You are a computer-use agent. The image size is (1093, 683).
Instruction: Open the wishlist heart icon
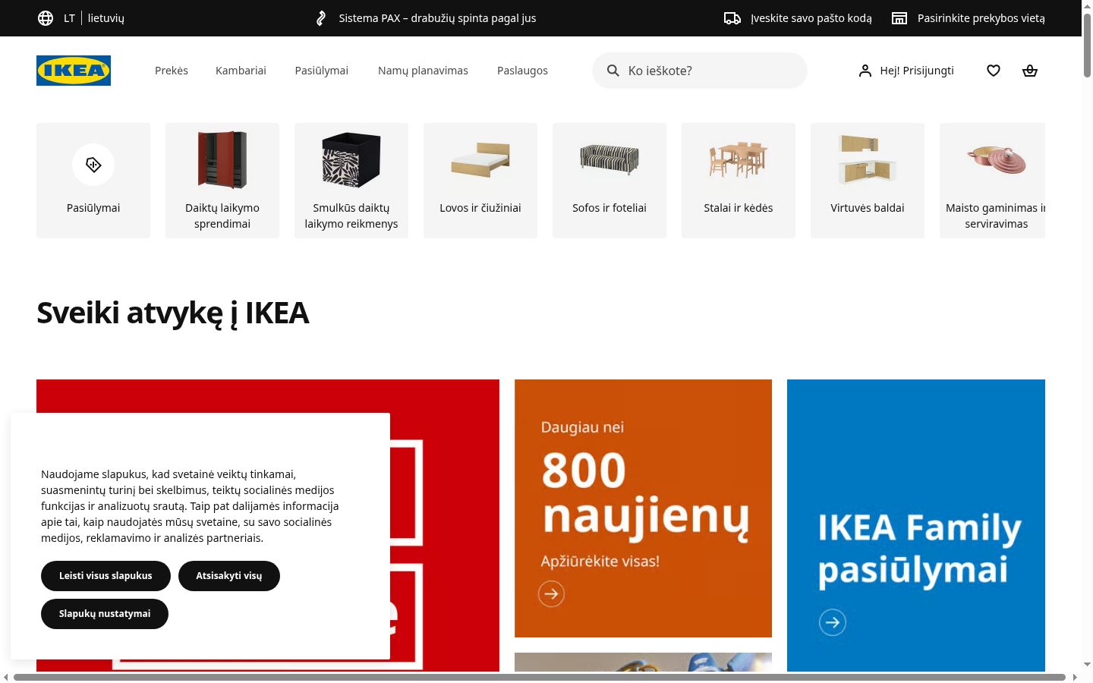click(994, 71)
